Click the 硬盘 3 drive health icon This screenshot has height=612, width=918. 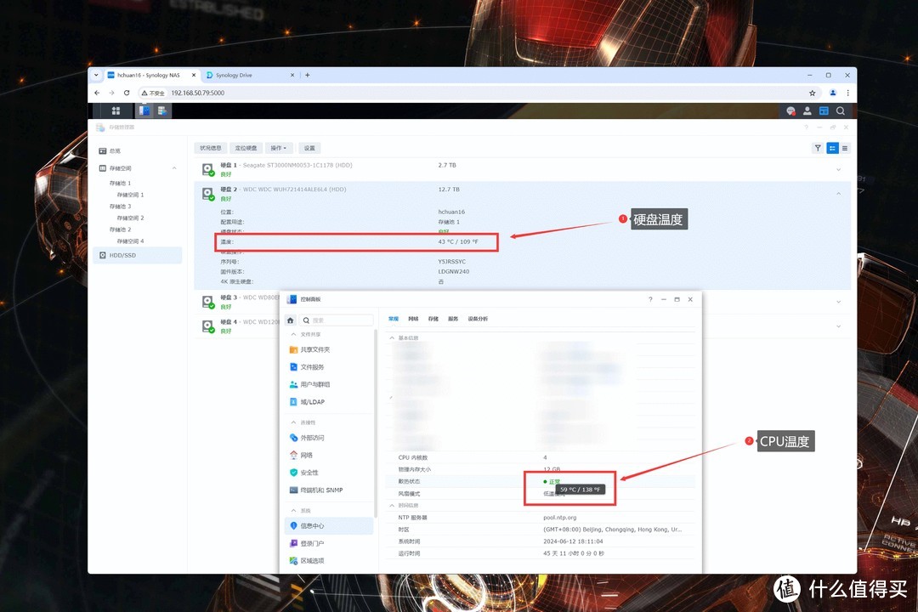coord(208,303)
